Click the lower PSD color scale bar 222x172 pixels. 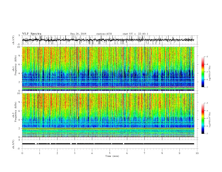click(203, 118)
